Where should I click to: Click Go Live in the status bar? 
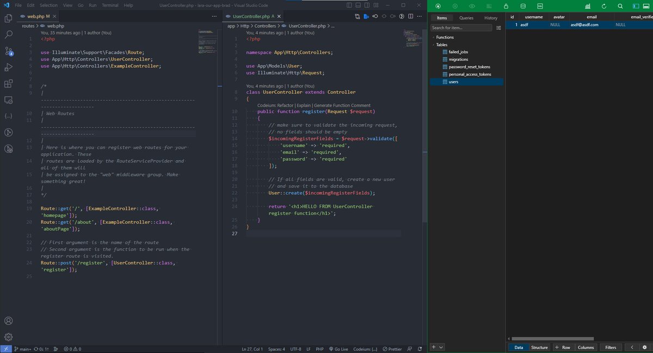click(x=337, y=349)
